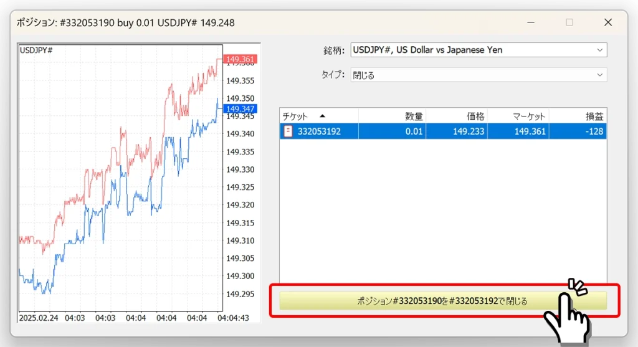Click the red 149.361 ask price label
The width and height of the screenshot is (638, 347).
[240, 59]
